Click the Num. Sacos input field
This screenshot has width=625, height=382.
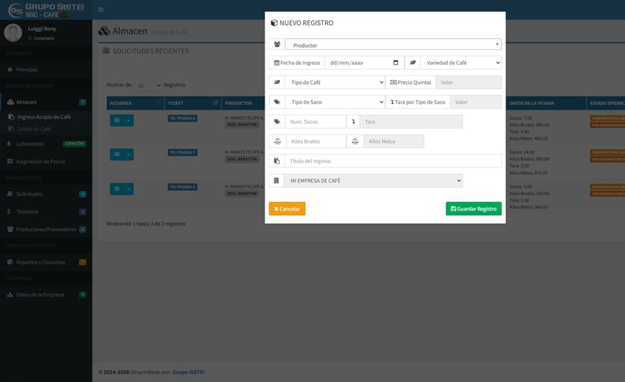pyautogui.click(x=315, y=122)
